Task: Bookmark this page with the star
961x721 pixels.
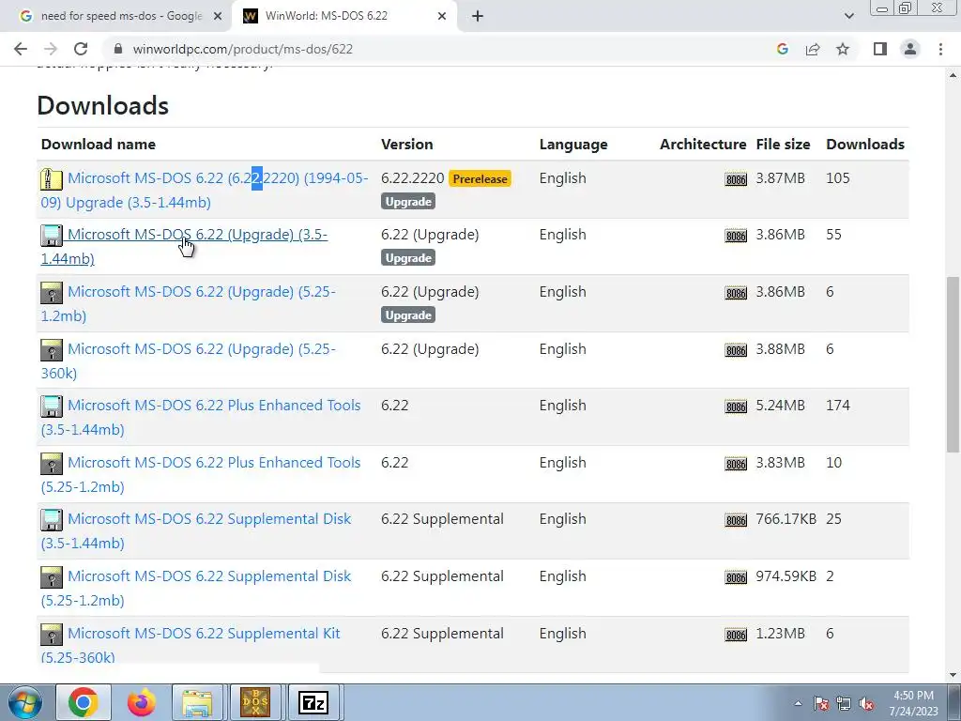Action: click(843, 49)
